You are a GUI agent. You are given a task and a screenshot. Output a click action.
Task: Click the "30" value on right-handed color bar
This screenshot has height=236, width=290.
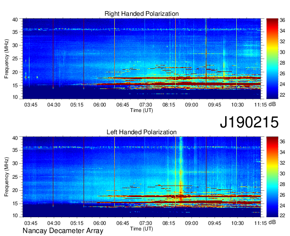[x=282, y=52]
